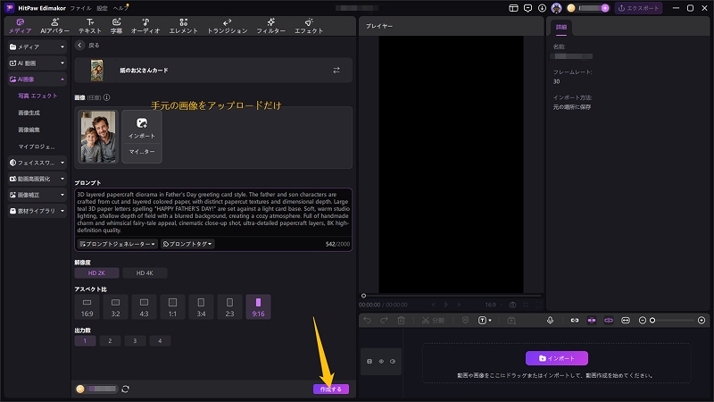Switch to the 詳細 tab
This screenshot has height=402, width=714.
tap(561, 28)
